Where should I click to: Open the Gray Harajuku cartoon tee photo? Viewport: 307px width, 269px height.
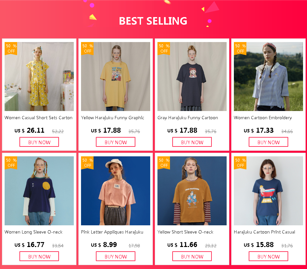(x=192, y=77)
